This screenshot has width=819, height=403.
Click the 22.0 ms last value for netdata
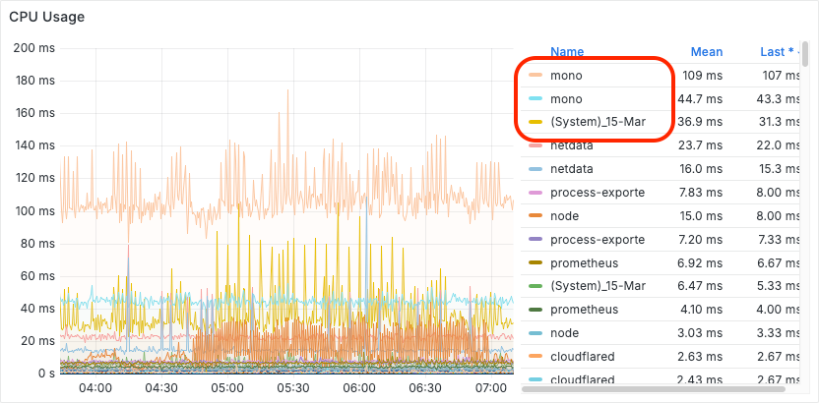coord(779,146)
